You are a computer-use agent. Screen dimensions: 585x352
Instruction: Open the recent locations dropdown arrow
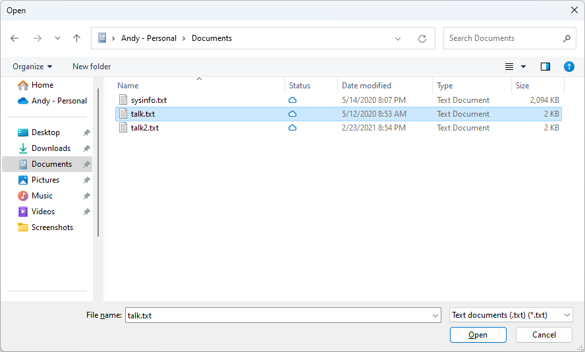pos(57,38)
